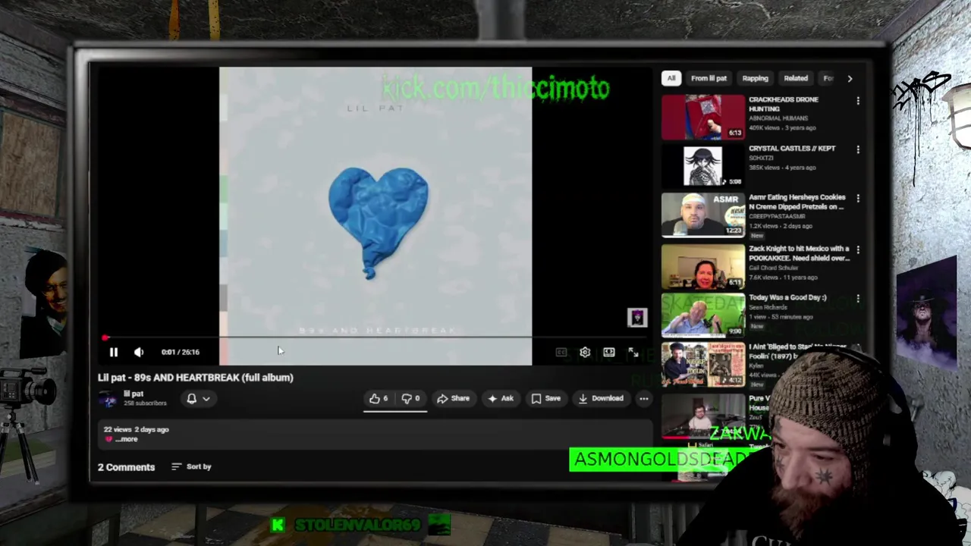Viewport: 971px width, 546px height.
Task: Enter fullscreen mode
Action: (633, 353)
